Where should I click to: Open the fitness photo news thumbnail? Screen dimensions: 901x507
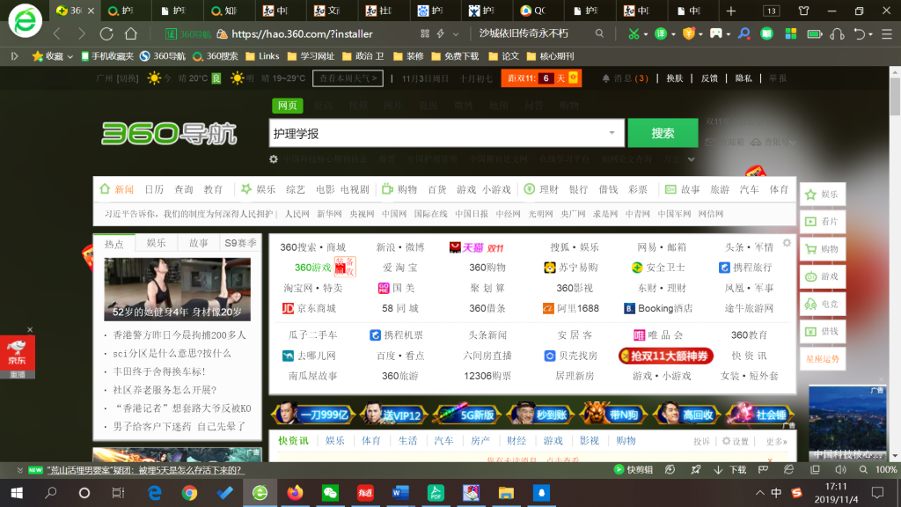177,289
